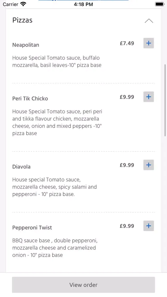Click the vertical scrollbar indicator
Viewport: 167px width, 297px height.
pos(165,100)
